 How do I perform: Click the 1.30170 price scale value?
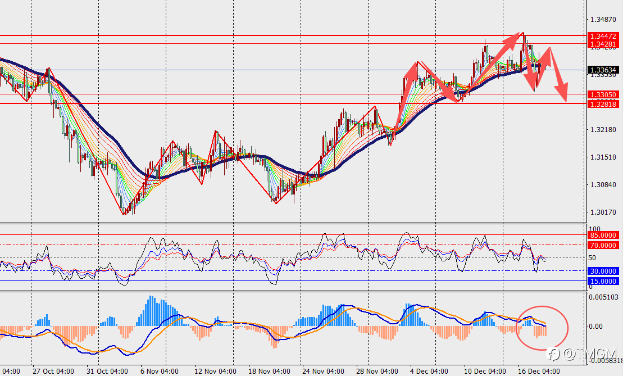click(603, 212)
